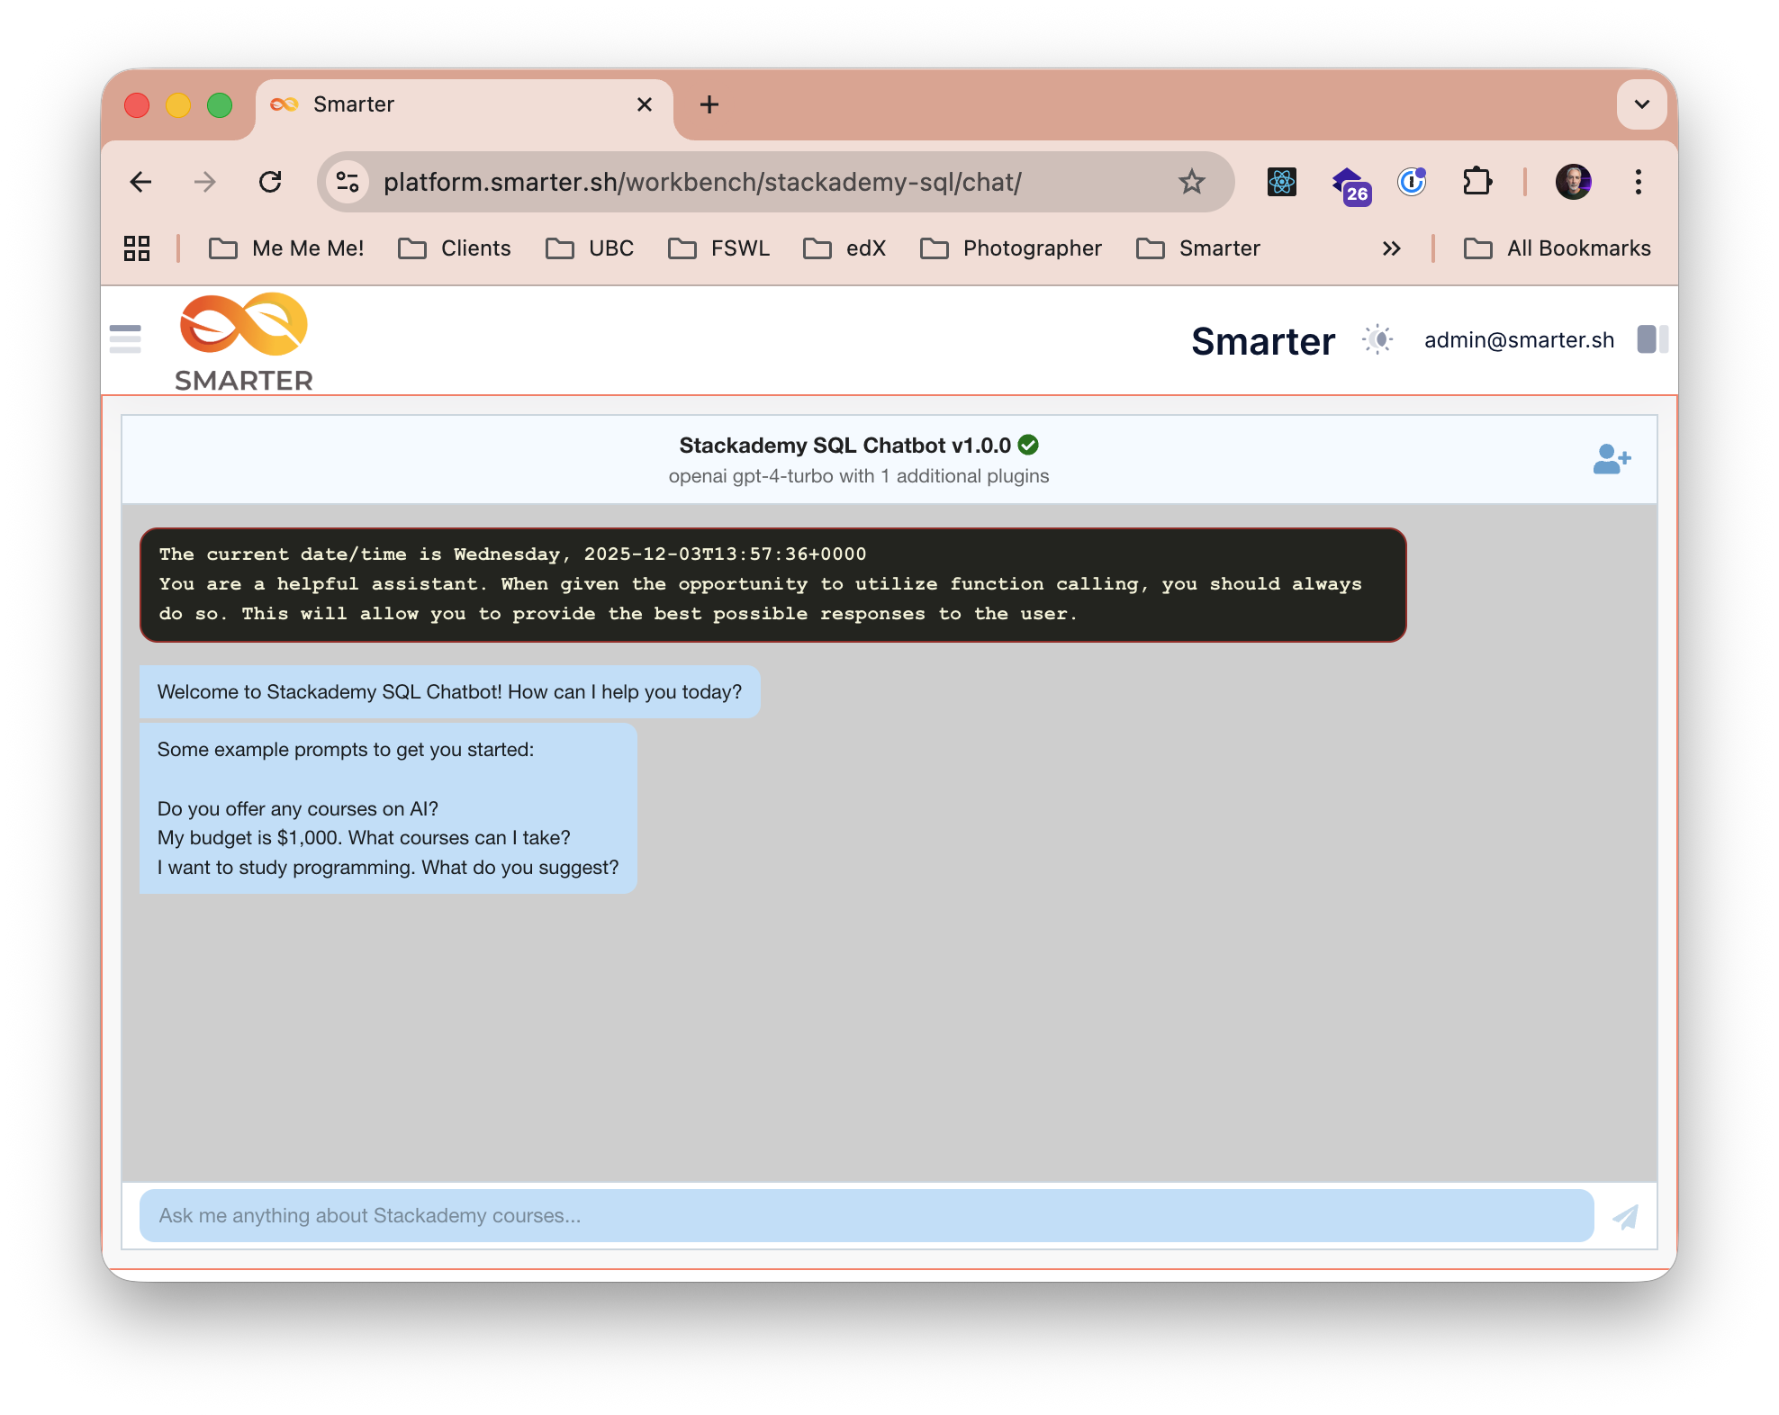
Task: Expand the tab search dropdown
Action: pyautogui.click(x=1642, y=104)
